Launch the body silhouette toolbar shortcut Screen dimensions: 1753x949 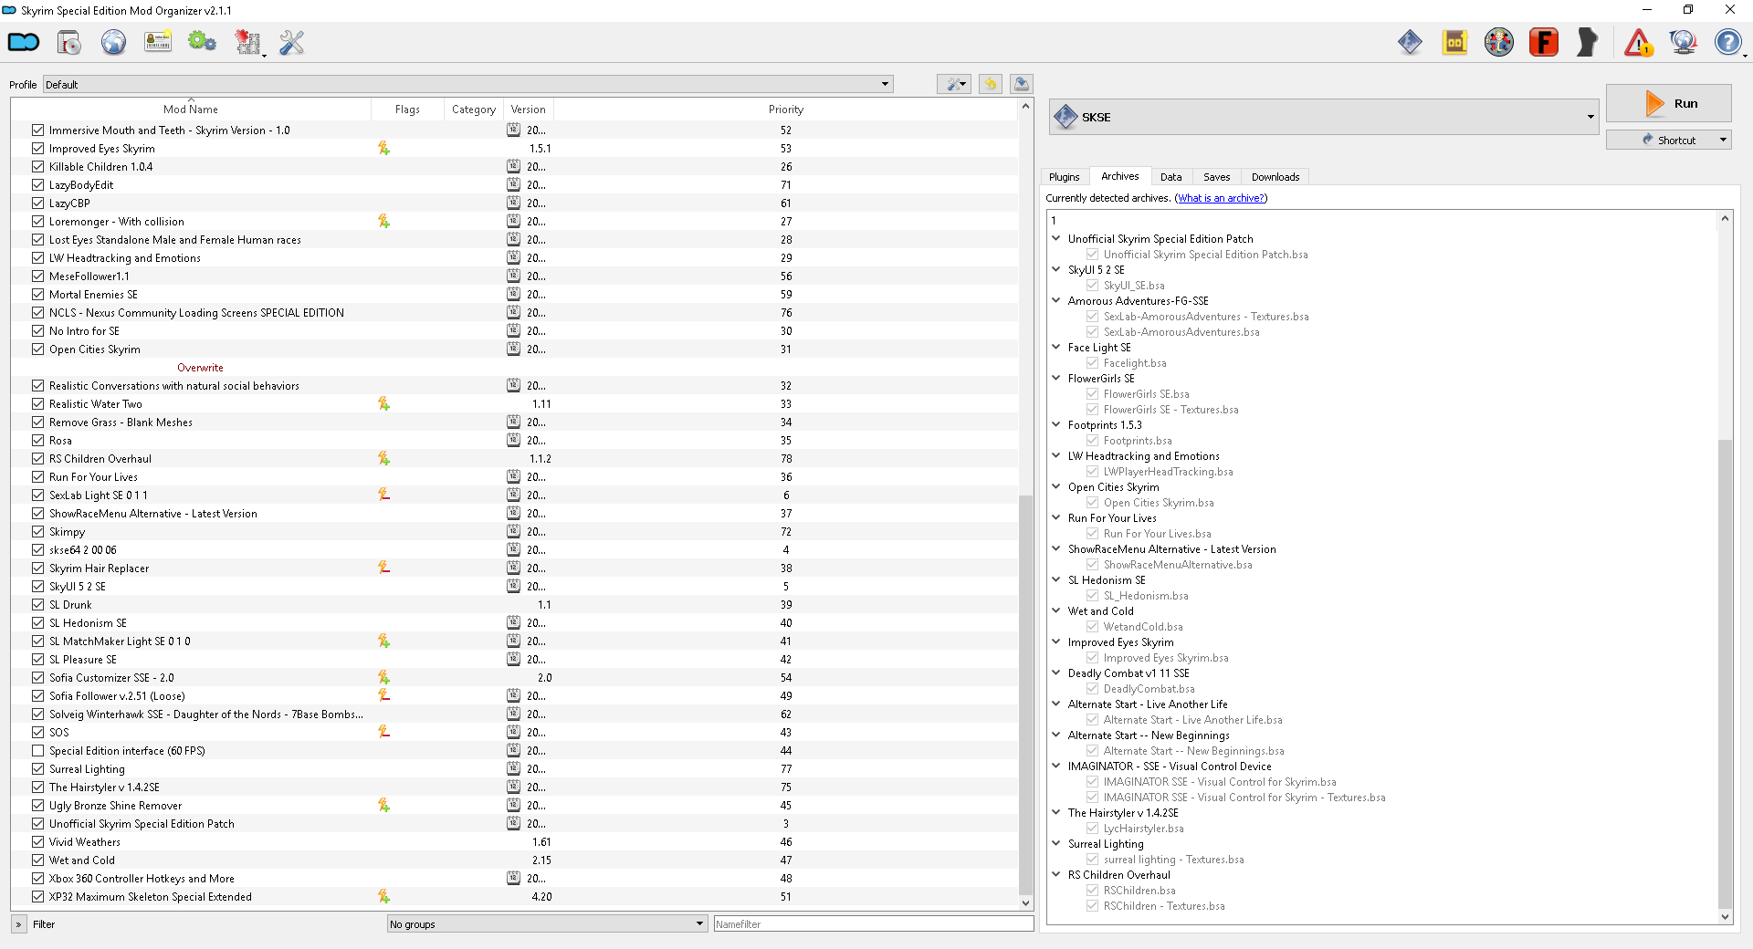1588,42
